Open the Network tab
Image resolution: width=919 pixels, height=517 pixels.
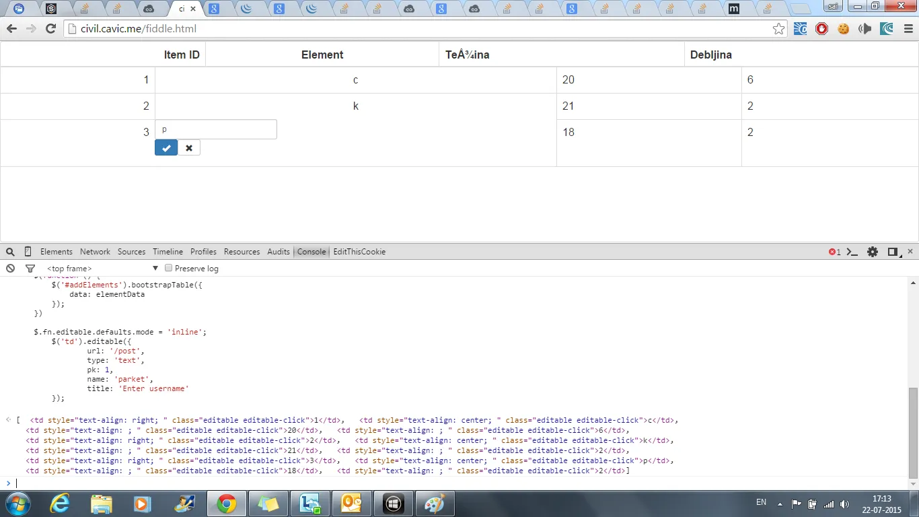pyautogui.click(x=95, y=252)
